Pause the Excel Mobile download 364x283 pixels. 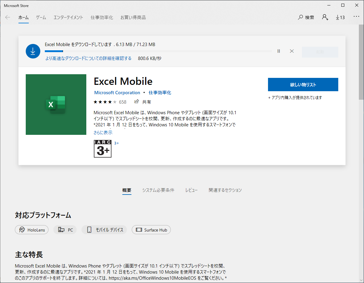click(278, 51)
